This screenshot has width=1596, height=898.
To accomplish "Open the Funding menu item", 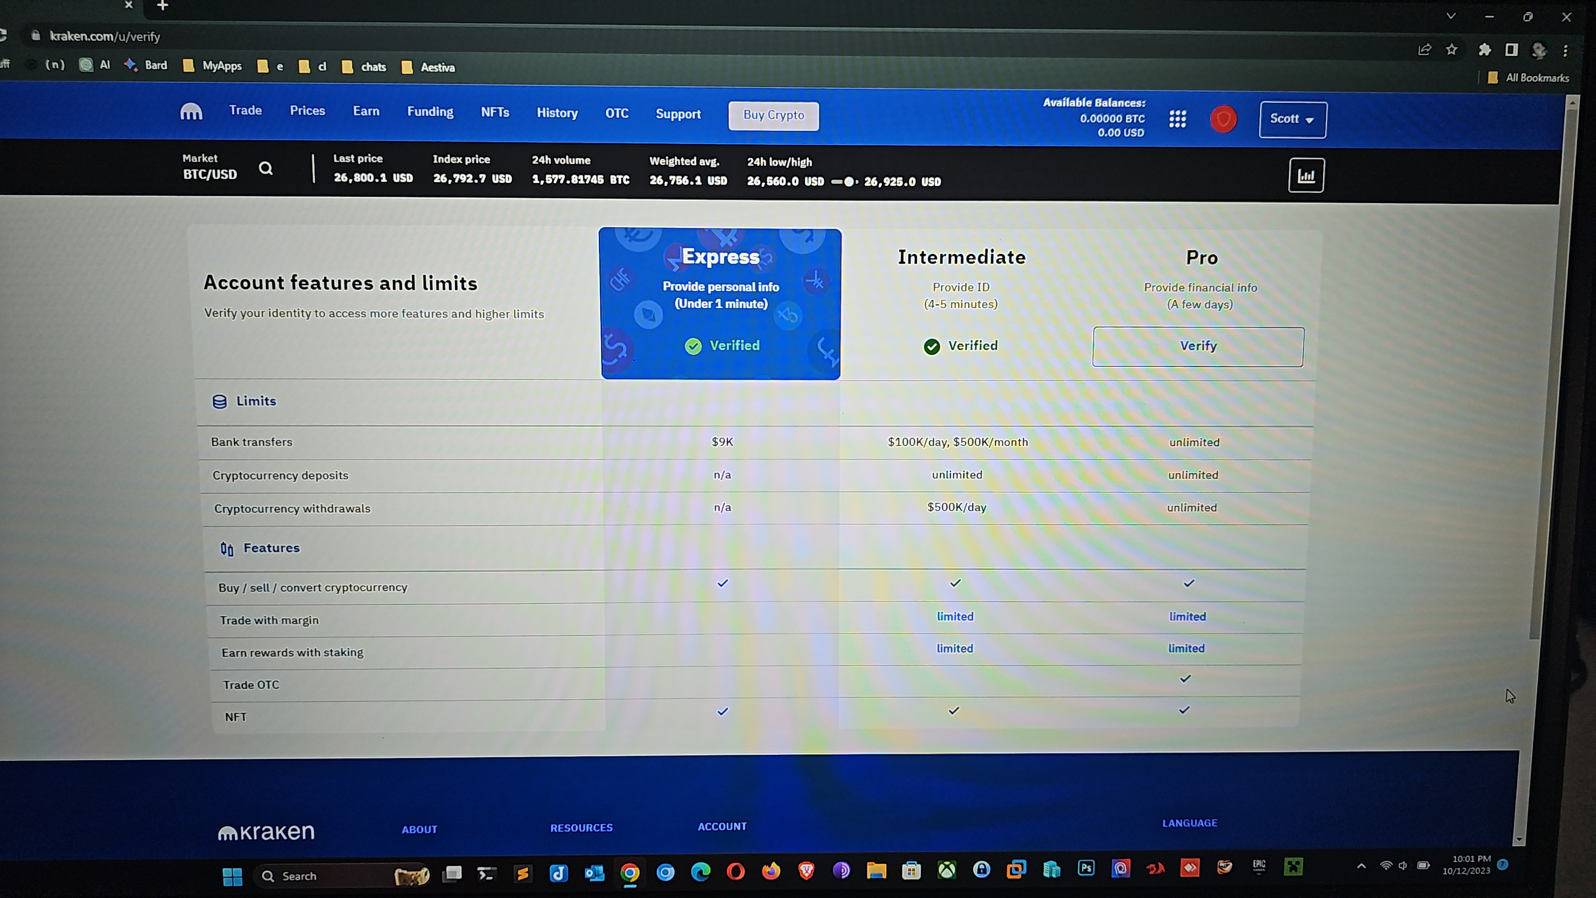I will point(430,112).
